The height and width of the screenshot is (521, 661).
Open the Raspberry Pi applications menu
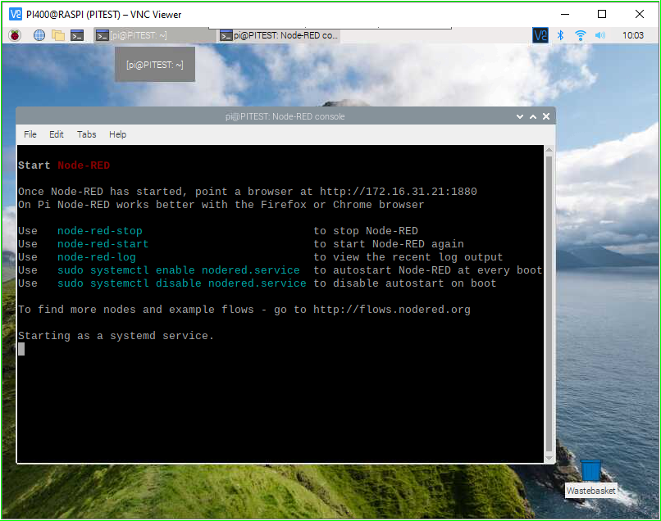(15, 35)
